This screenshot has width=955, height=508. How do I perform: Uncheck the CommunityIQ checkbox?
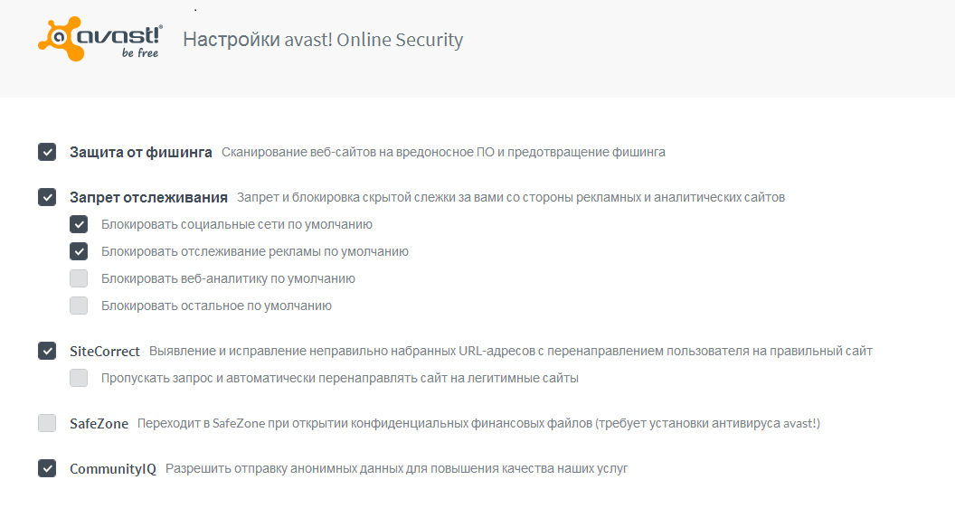click(47, 468)
